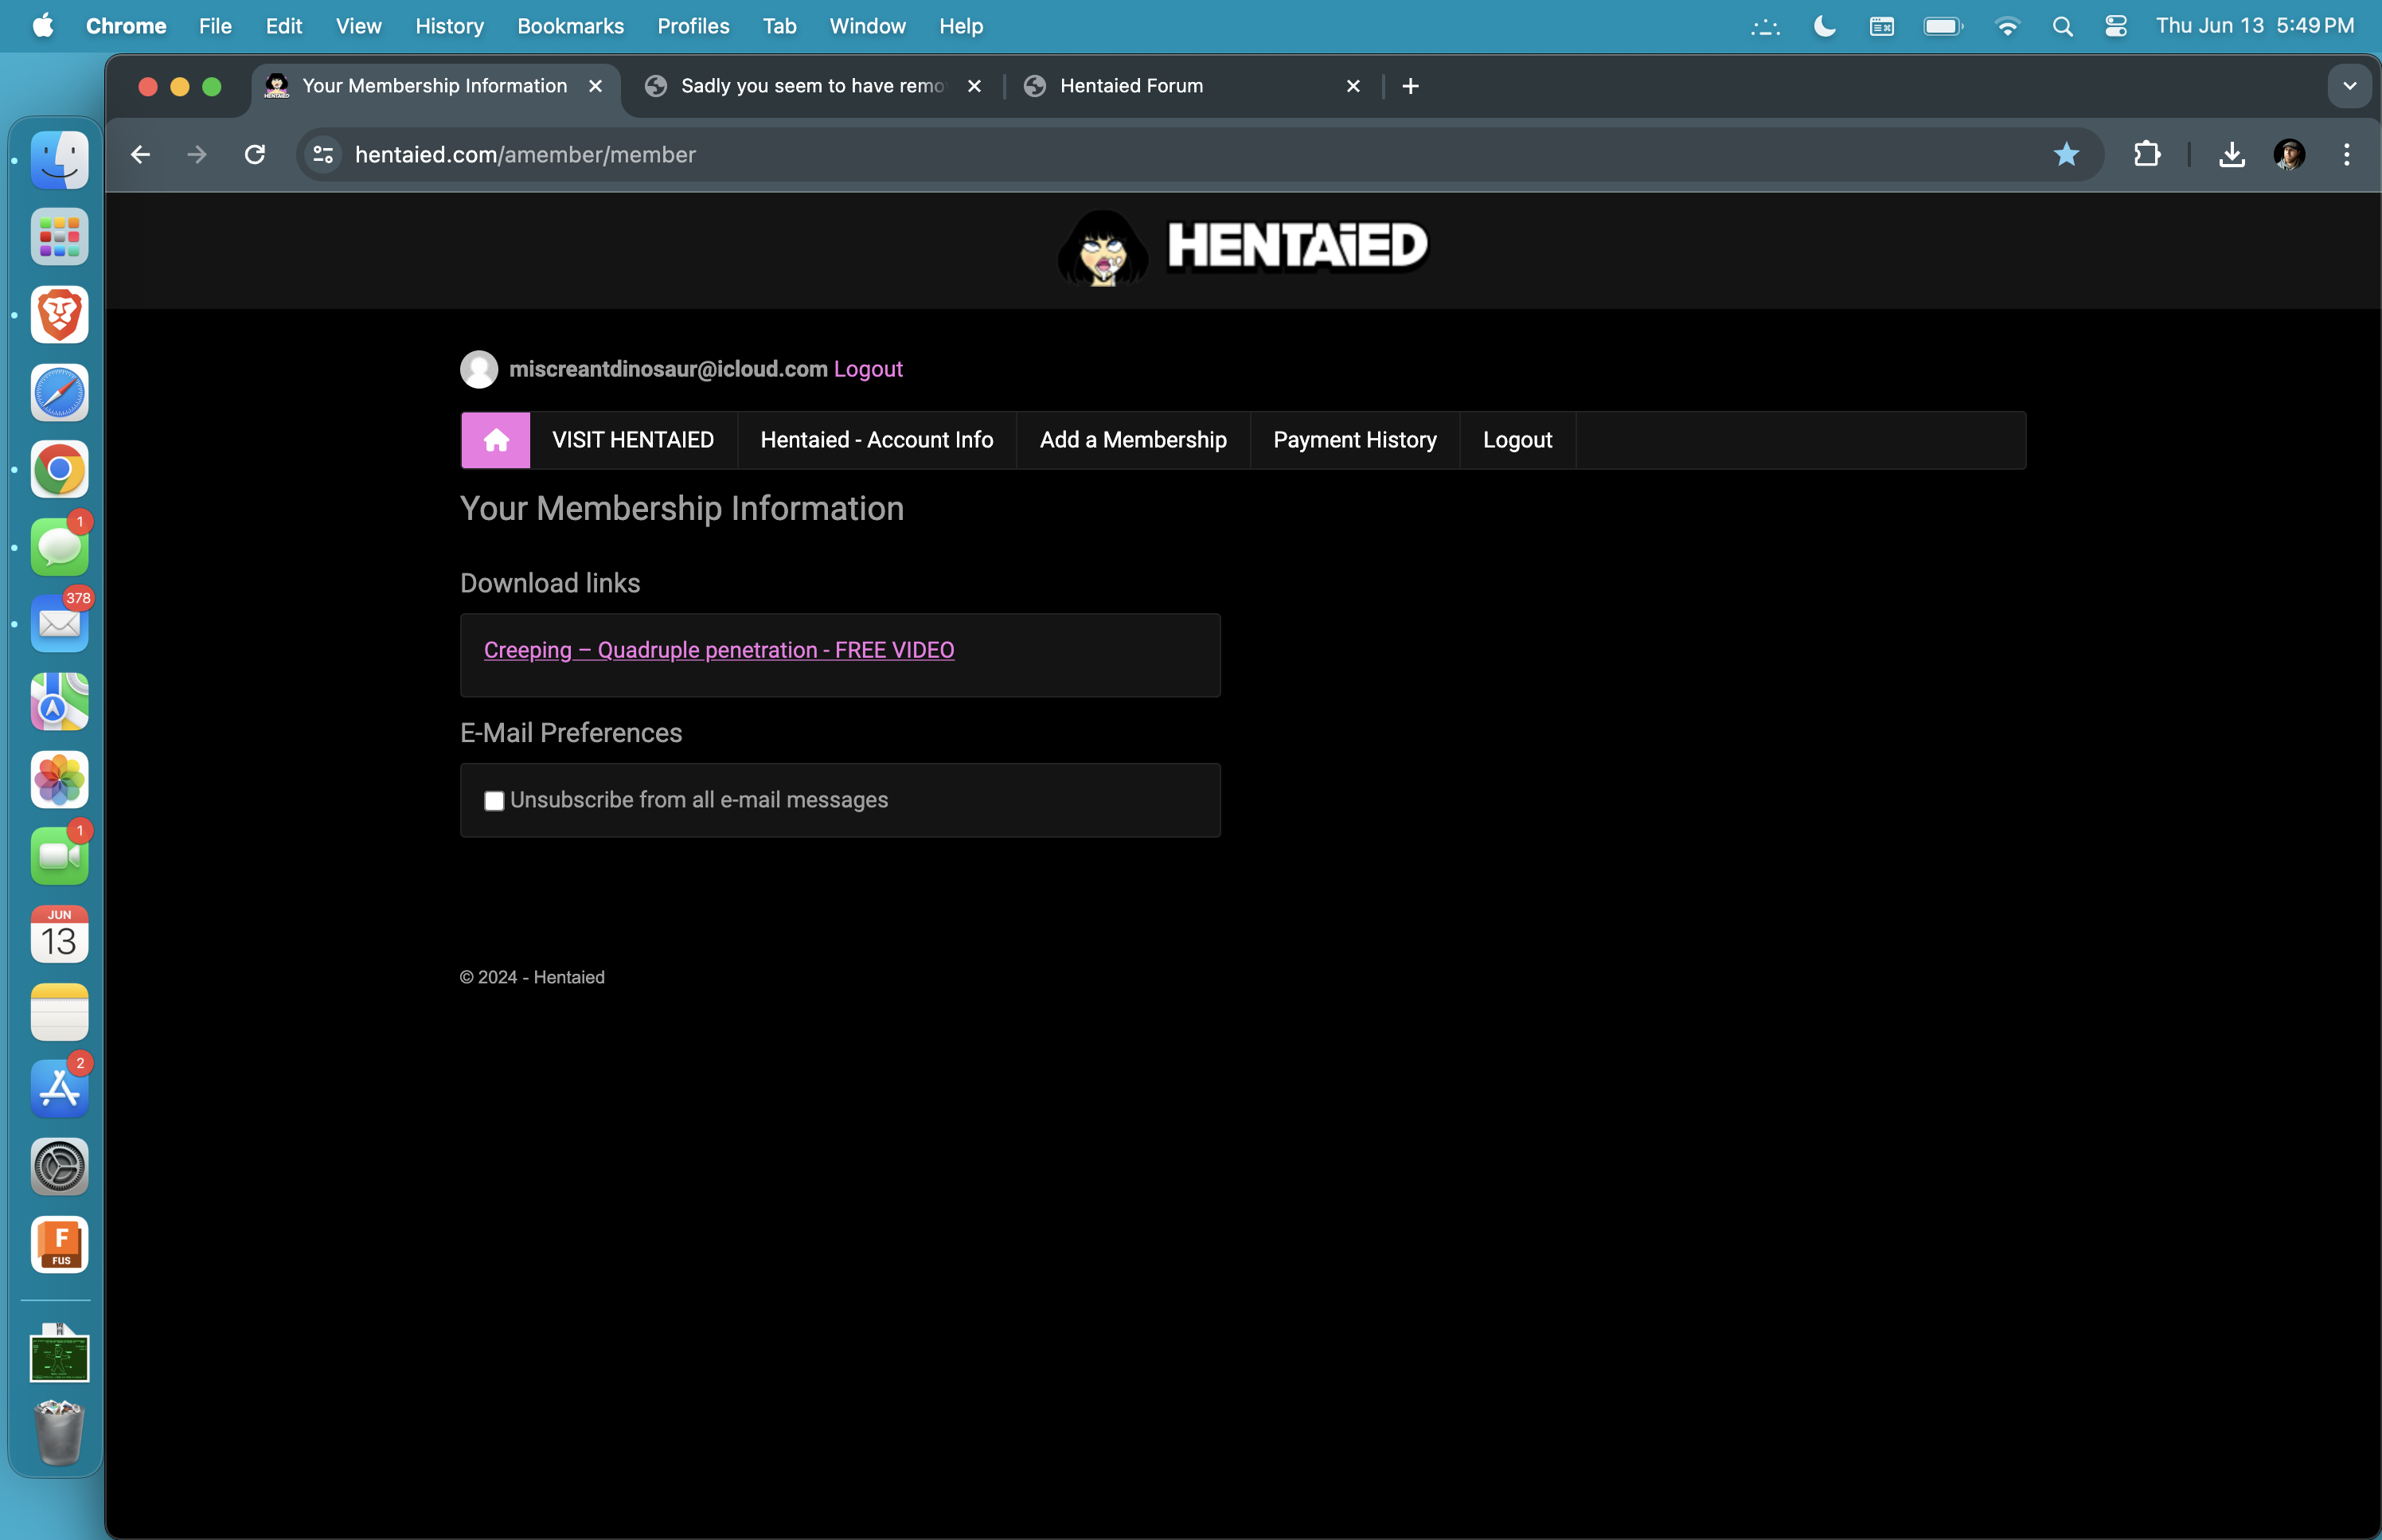Viewport: 2382px width, 1540px height.
Task: Toggle Unsubscribe from all e-mail messages checkbox
Action: pyautogui.click(x=494, y=801)
